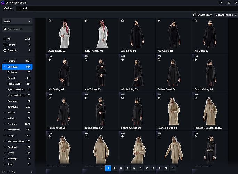
Task: Expand the Vehicle category
Action: pyautogui.click(x=5, y=118)
